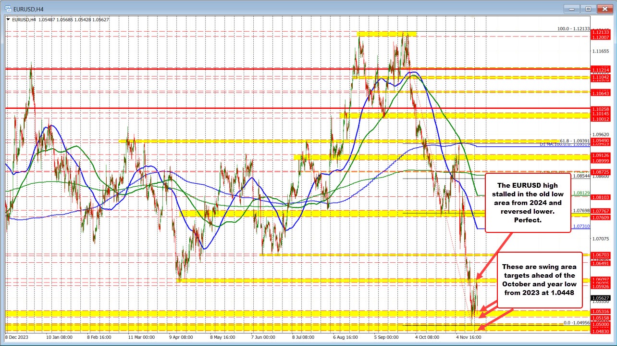The width and height of the screenshot is (617, 346).
Task: Maximize the EURUSD,H4 chart window
Action: [588, 8]
